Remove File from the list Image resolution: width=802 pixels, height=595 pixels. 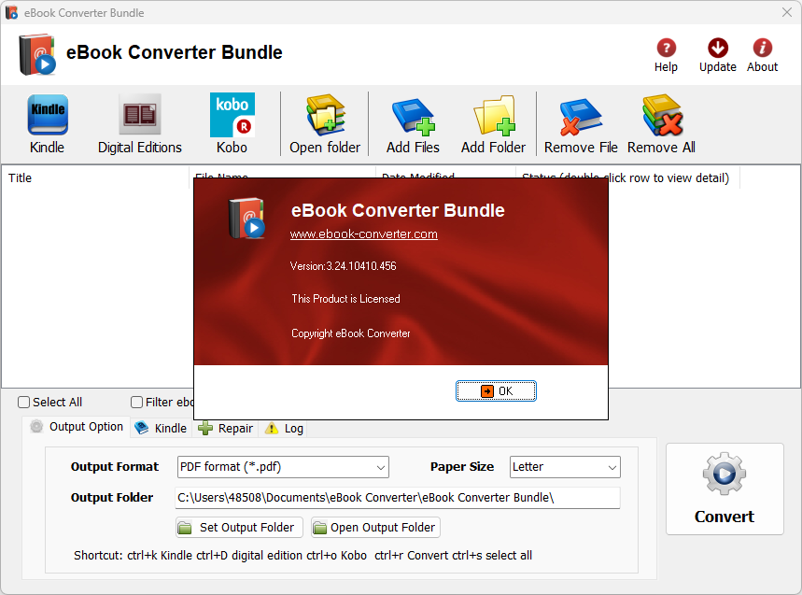tap(581, 124)
